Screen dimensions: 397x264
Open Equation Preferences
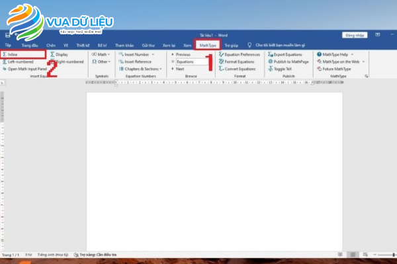(241, 54)
